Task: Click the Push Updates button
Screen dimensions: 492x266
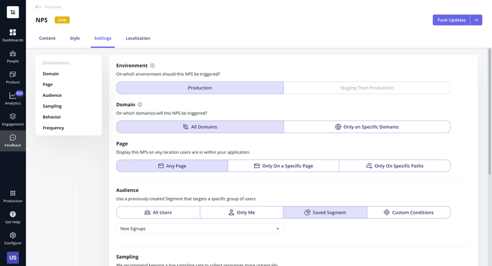Action: click(451, 20)
